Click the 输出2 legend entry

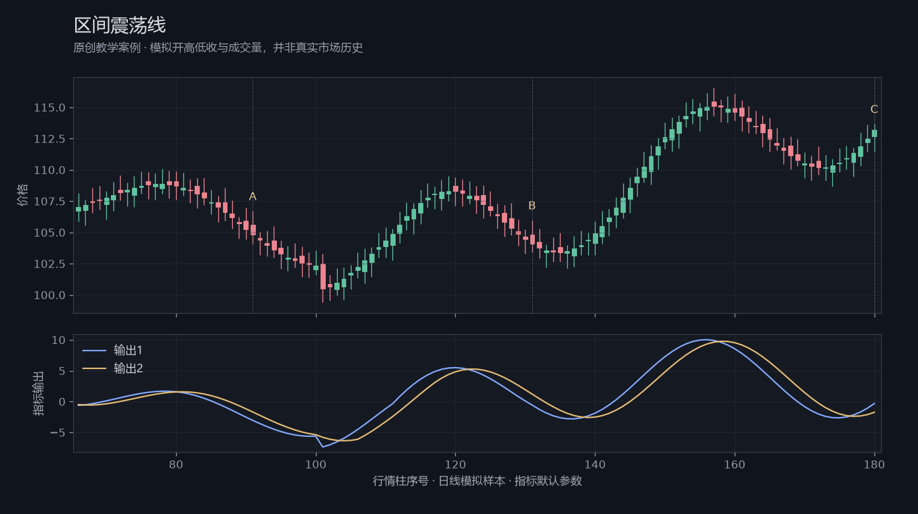112,368
